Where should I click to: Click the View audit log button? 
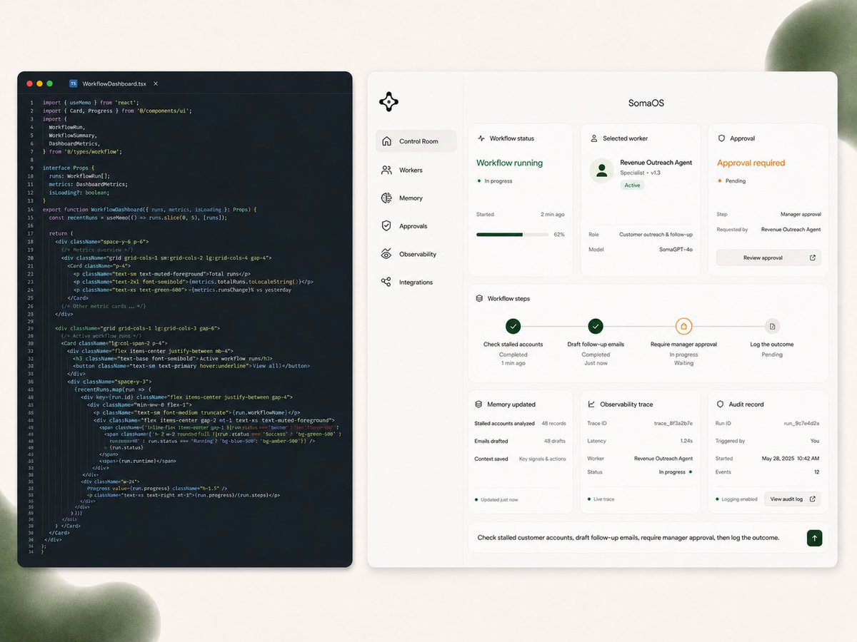click(x=792, y=499)
